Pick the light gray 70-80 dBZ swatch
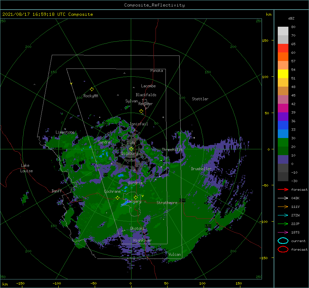The height and width of the screenshot is (288, 309). [x=283, y=31]
